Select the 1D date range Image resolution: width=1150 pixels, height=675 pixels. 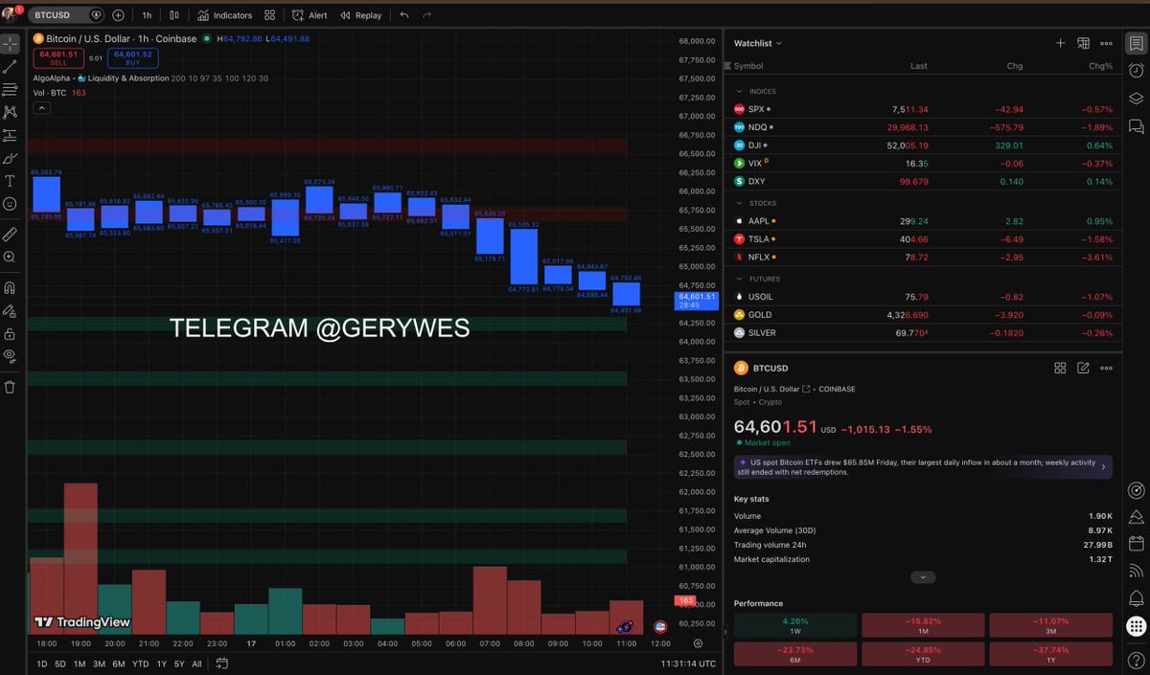click(42, 664)
